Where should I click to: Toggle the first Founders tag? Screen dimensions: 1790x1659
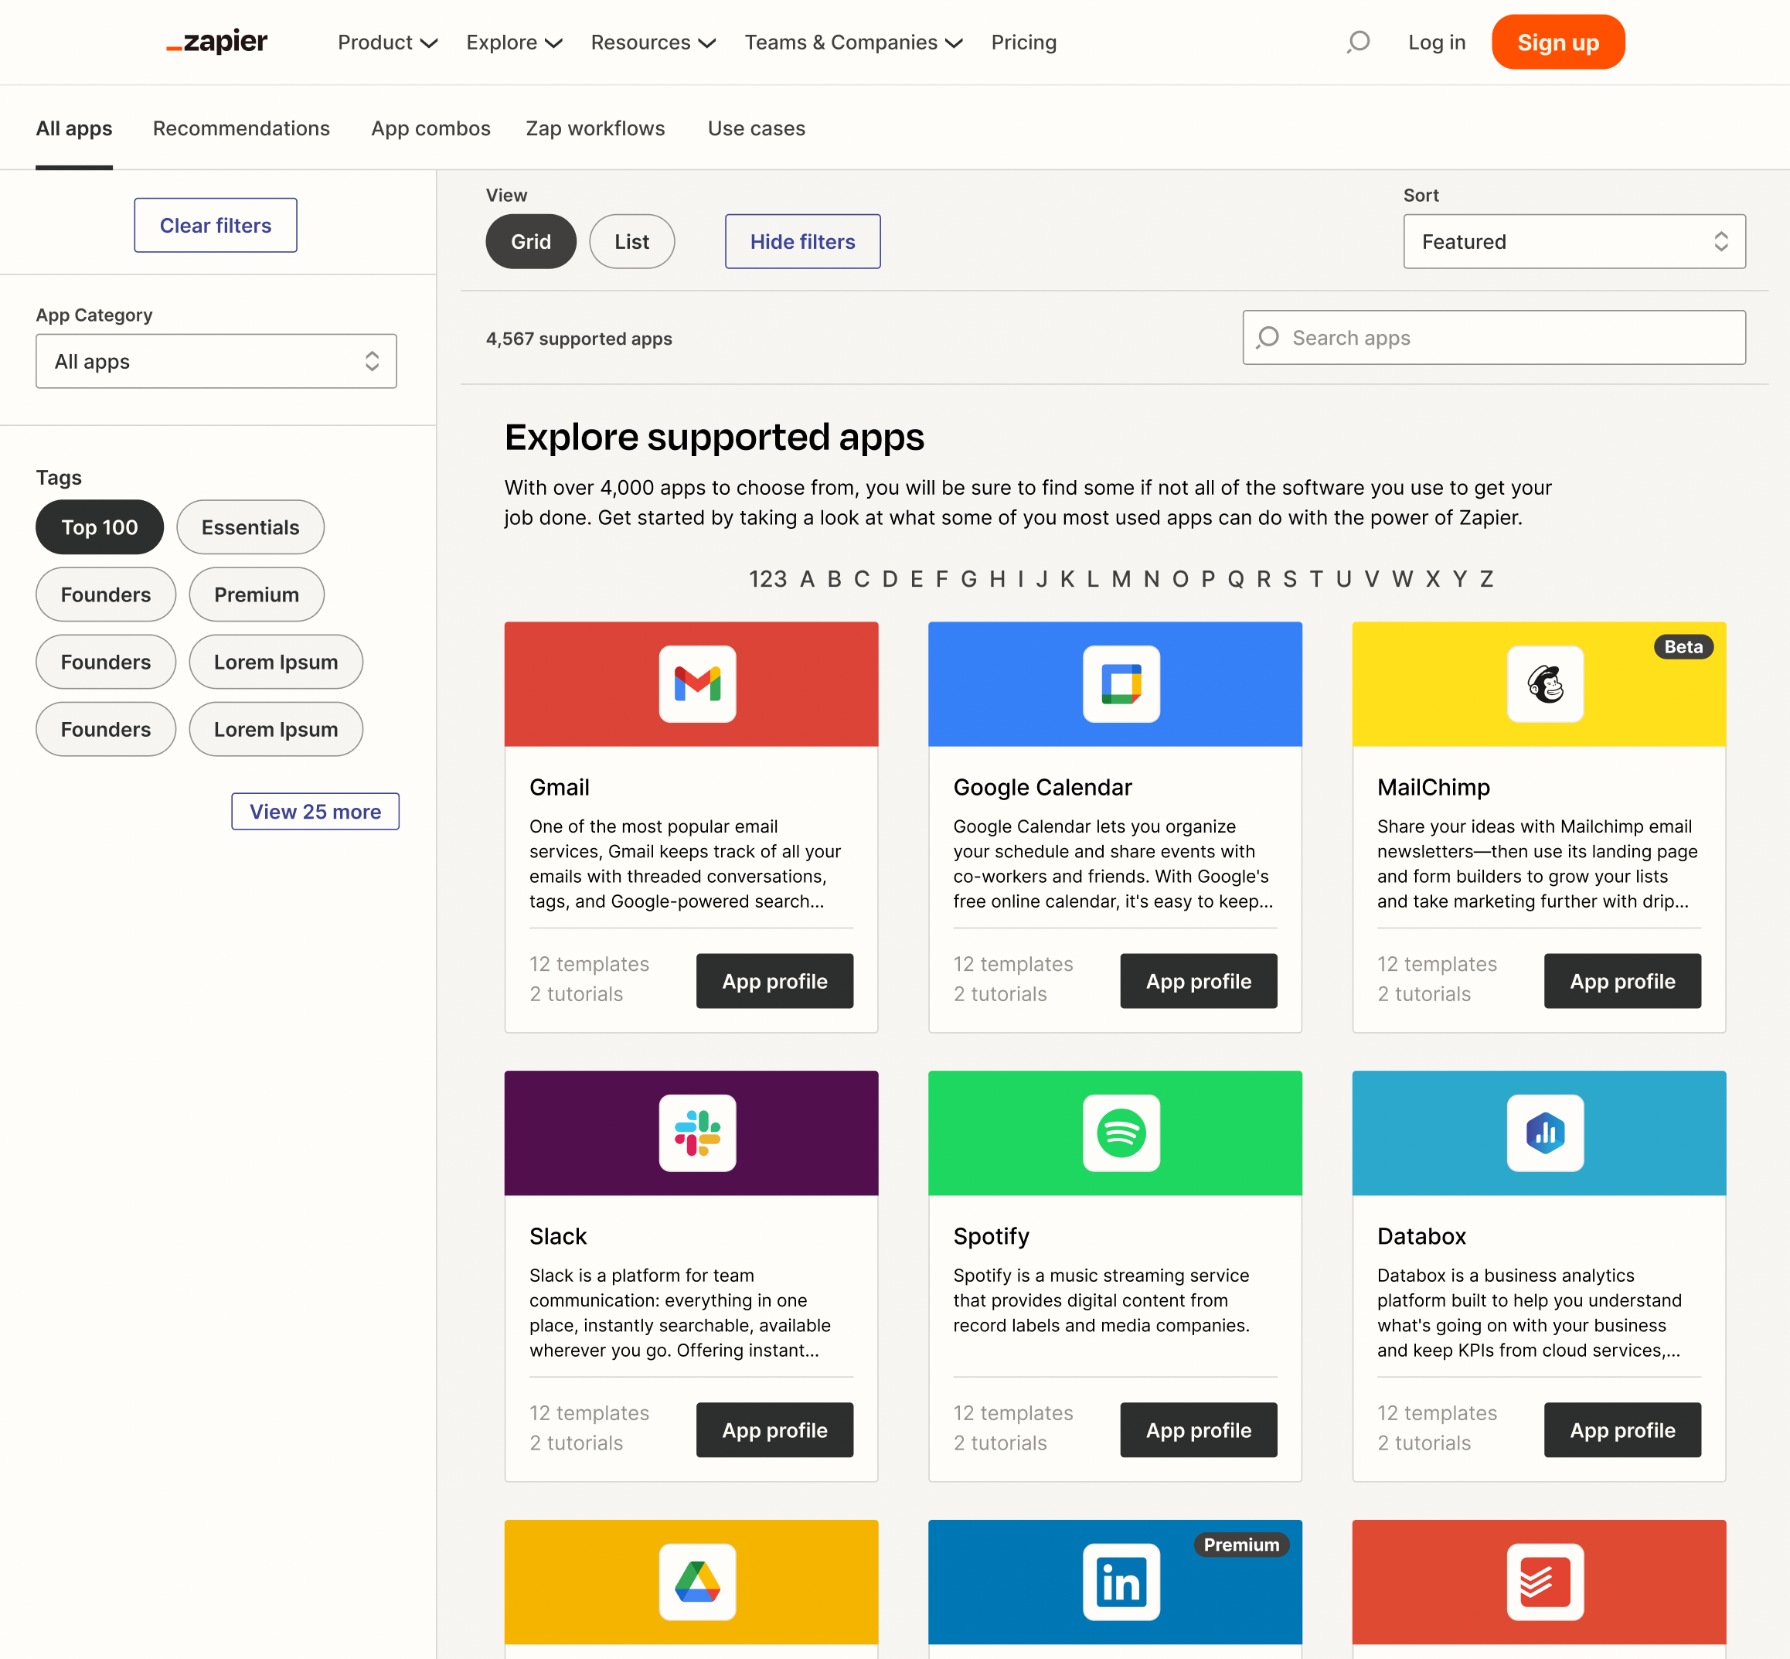(106, 594)
